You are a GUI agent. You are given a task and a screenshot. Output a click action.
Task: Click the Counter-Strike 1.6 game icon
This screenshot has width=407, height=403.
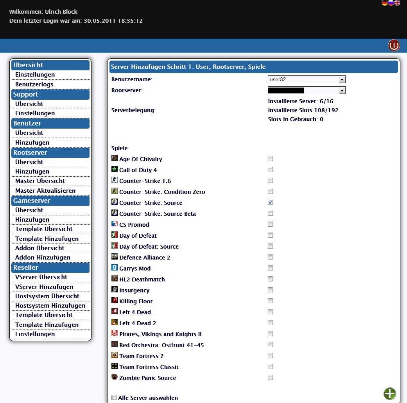point(115,180)
